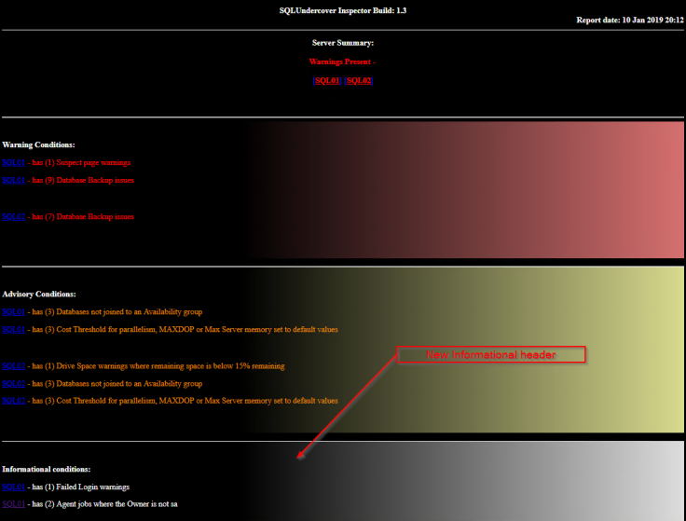Image resolution: width=686 pixels, height=521 pixels.
Task: Follow SQL01 link for (9) Database Backup issues
Action: [14, 180]
